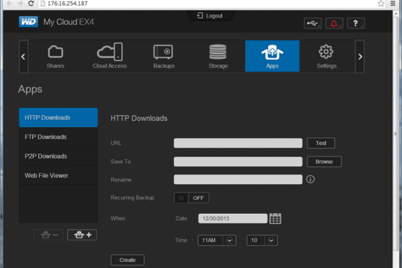Go to the Cloud Access section
Viewport: 402px width, 268px height.
click(110, 56)
